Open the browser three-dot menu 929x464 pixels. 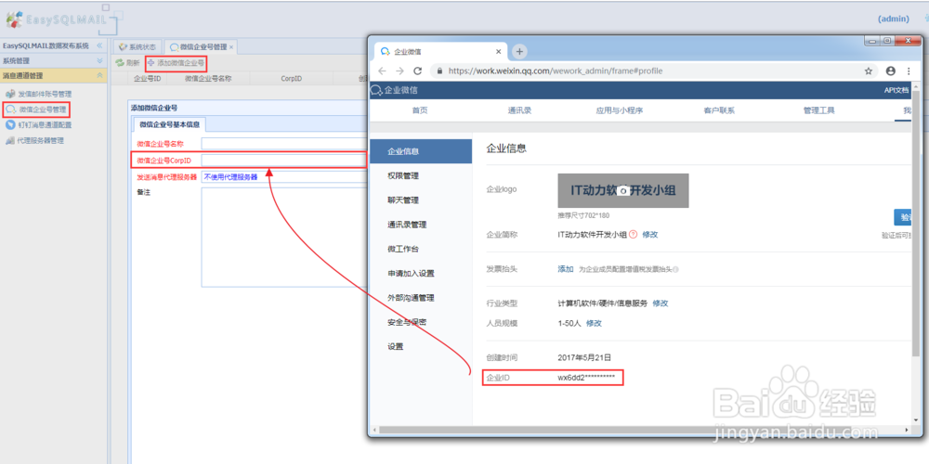(x=909, y=71)
